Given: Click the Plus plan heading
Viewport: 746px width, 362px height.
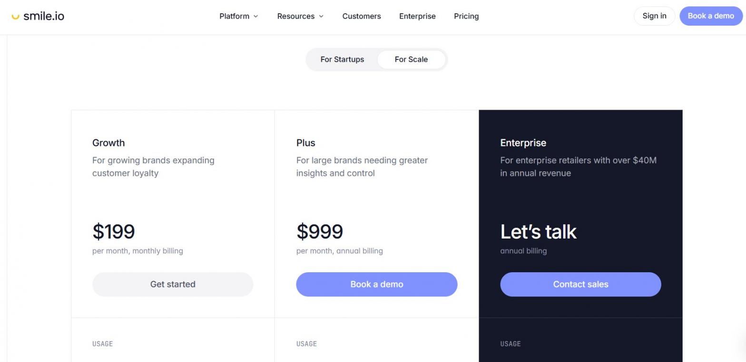Looking at the screenshot, I should [306, 143].
